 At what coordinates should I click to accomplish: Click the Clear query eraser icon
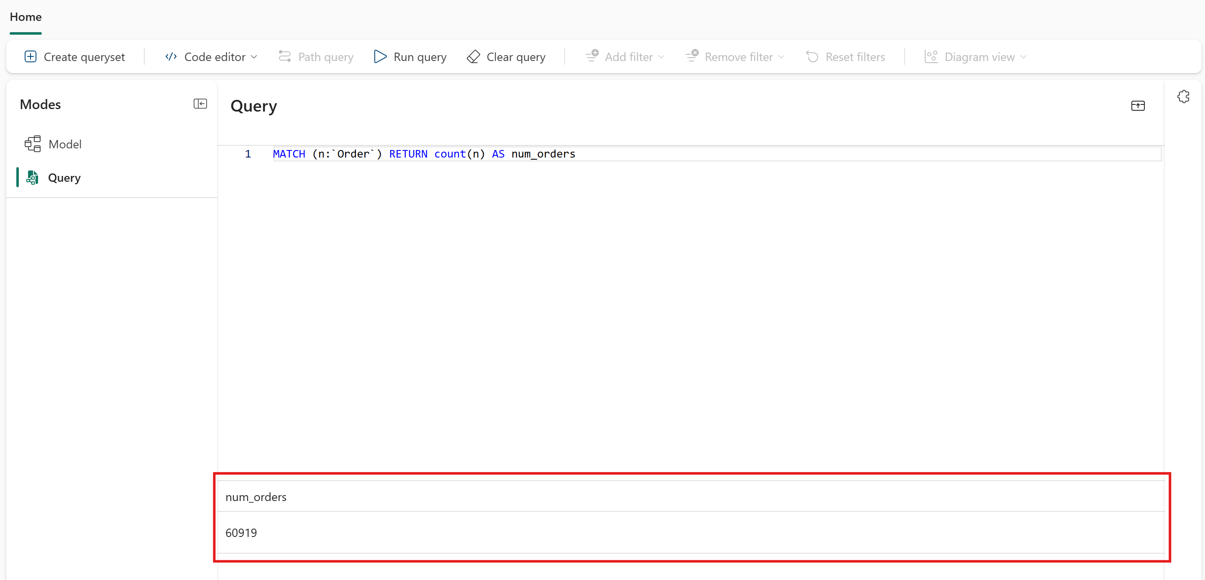[x=473, y=56]
